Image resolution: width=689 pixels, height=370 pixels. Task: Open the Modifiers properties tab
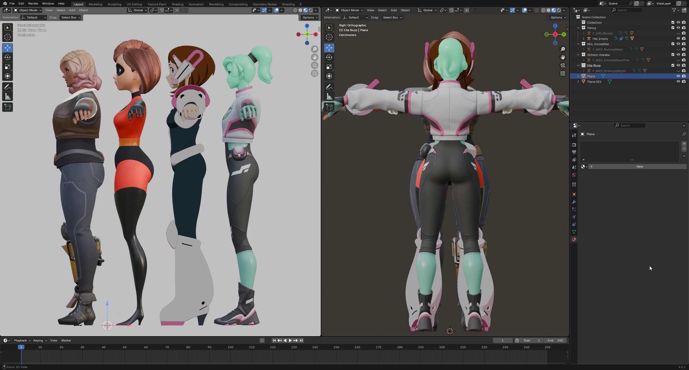point(574,202)
